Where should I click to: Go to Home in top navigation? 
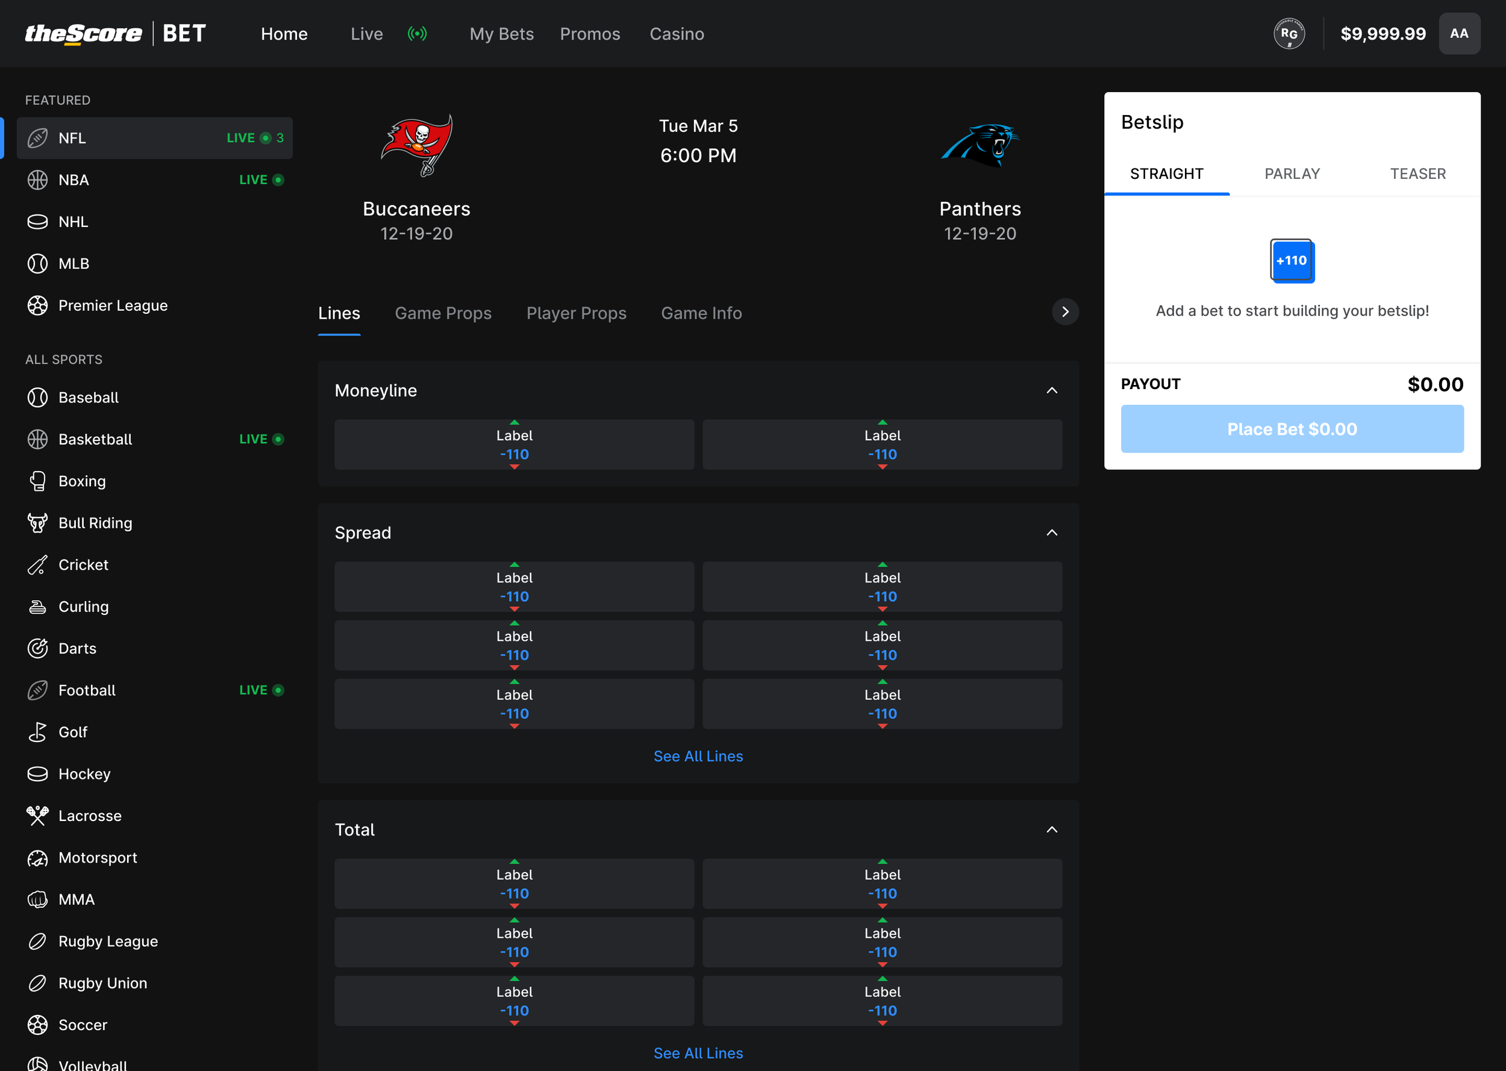[x=284, y=34]
